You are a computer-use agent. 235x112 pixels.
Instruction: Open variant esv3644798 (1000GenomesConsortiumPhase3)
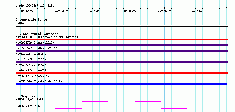(x=48, y=37)
